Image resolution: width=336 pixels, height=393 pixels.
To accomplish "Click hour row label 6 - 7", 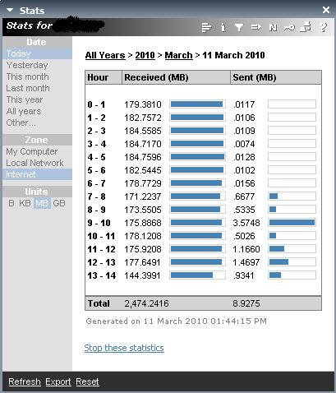I will tap(96, 183).
